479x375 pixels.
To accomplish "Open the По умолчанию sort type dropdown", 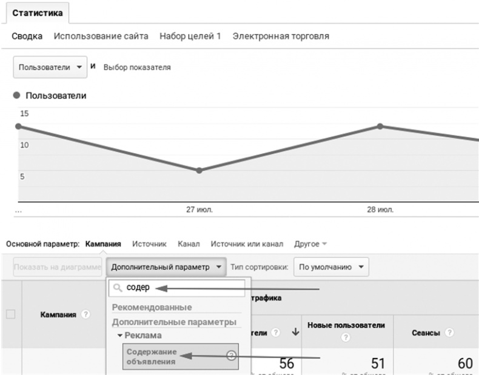I will click(331, 267).
